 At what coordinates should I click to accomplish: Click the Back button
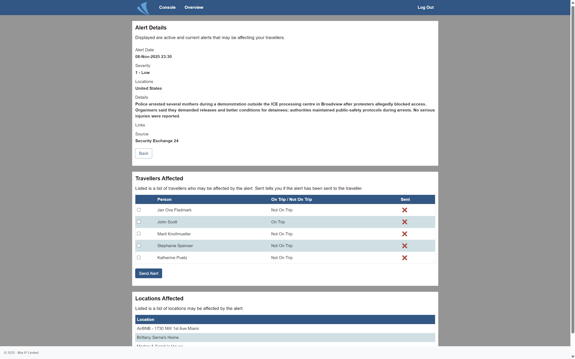coord(143,153)
